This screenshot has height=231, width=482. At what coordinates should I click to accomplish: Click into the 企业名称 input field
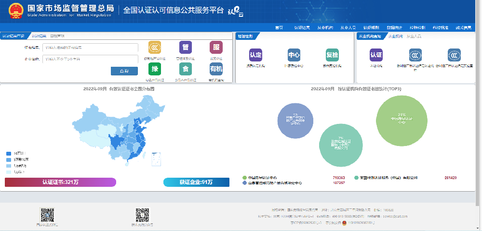click(x=90, y=59)
